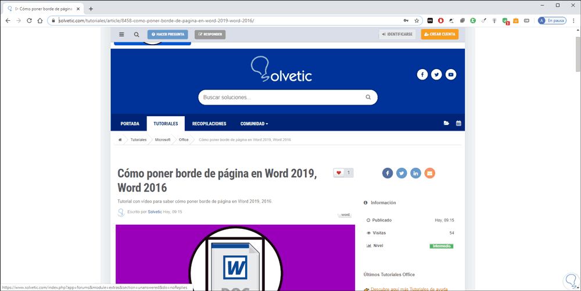Image resolution: width=581 pixels, height=291 pixels.
Task: Open the En pausa profile button
Action: point(552,21)
